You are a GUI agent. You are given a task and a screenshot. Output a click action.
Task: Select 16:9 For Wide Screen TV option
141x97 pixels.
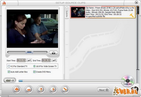(x=45, y=66)
